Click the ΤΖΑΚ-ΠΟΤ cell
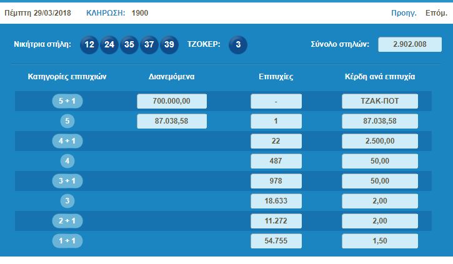Image resolution: width=453 pixels, height=264 pixels. click(x=380, y=101)
